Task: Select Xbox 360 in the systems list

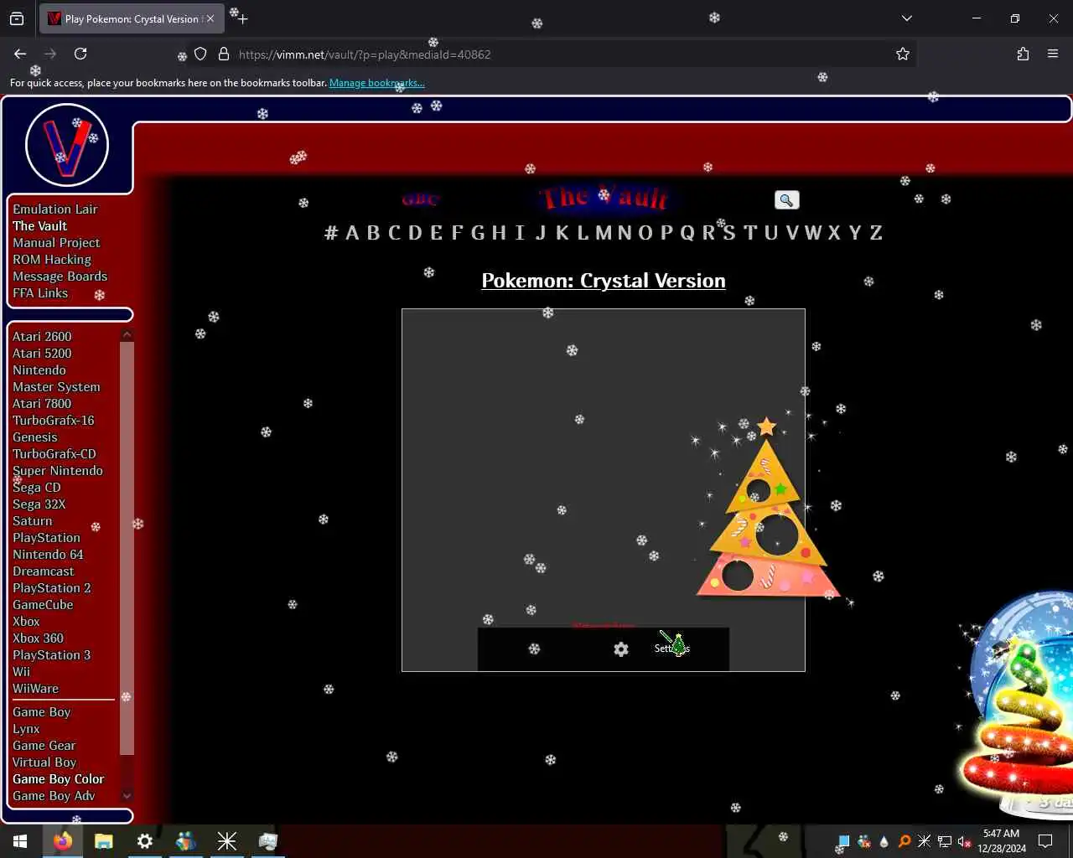Action: click(x=38, y=638)
